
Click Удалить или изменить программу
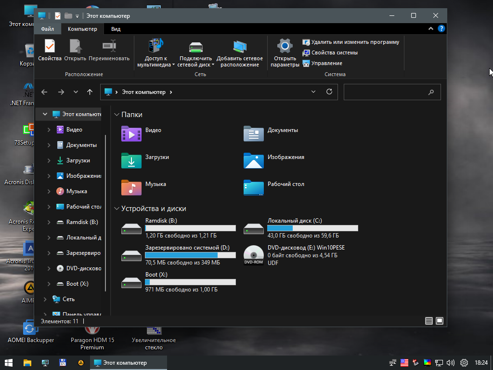(355, 42)
